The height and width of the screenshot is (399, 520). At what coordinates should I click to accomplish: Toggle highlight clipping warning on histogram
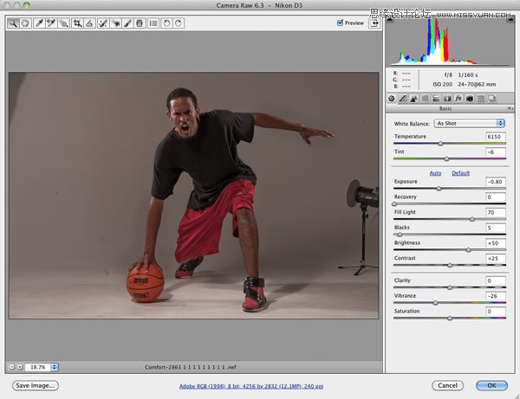point(510,20)
